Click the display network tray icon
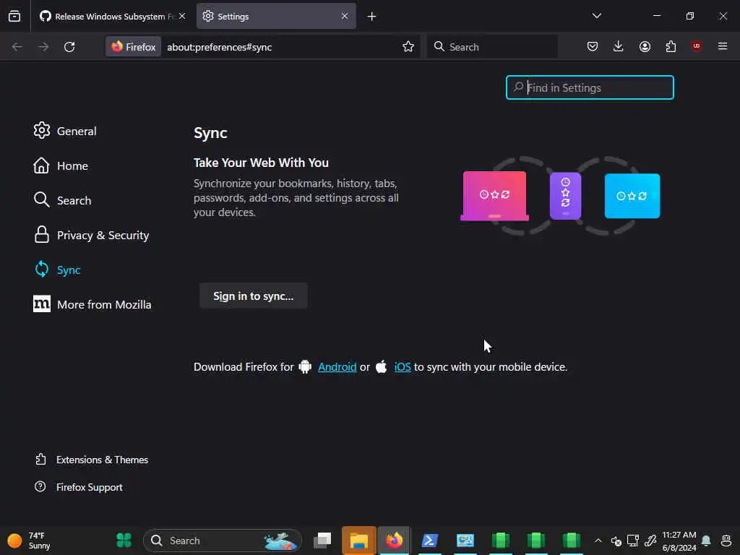 [x=633, y=541]
